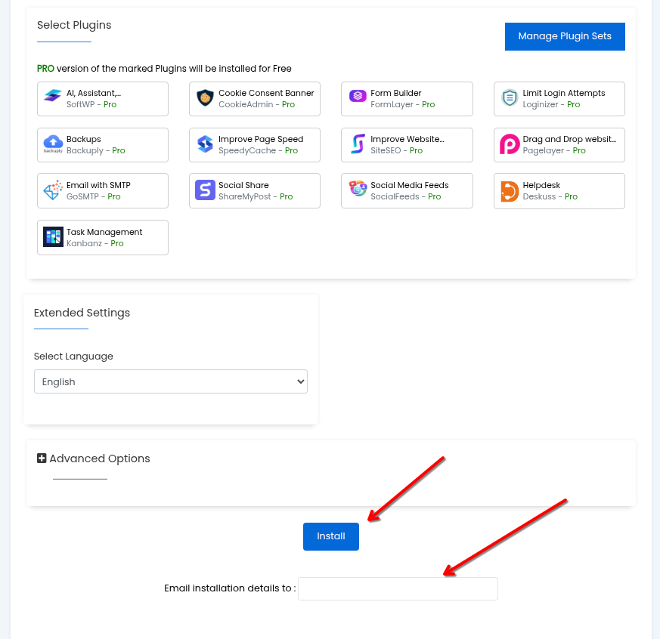Click the FormLayer purple form builder icon
The width and height of the screenshot is (660, 639).
pyautogui.click(x=358, y=96)
